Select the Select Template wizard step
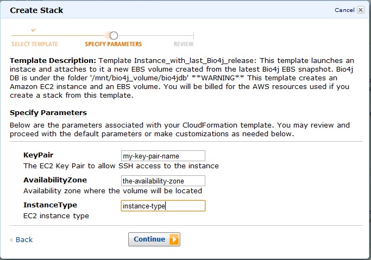Image resolution: width=371 pixels, height=260 pixels. pyautogui.click(x=35, y=44)
